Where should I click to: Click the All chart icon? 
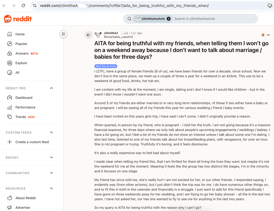[x=10, y=73]
